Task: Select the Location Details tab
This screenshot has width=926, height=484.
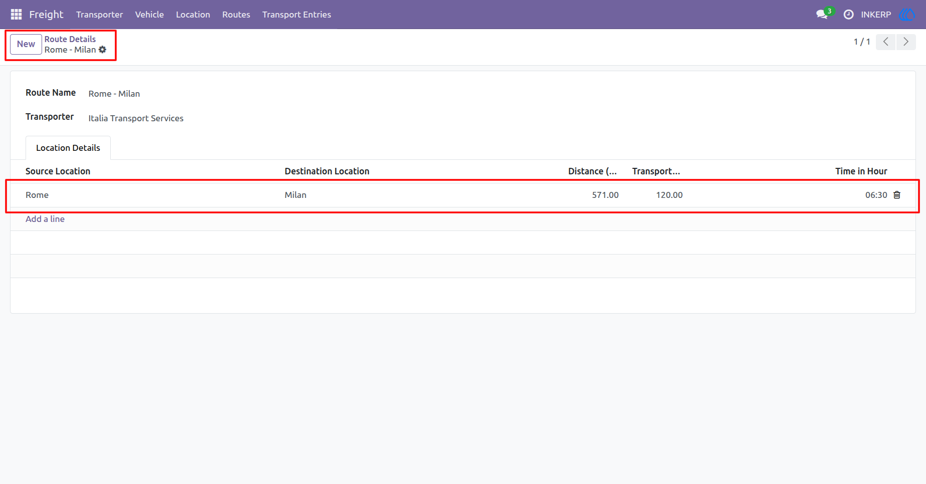Action: [x=68, y=148]
